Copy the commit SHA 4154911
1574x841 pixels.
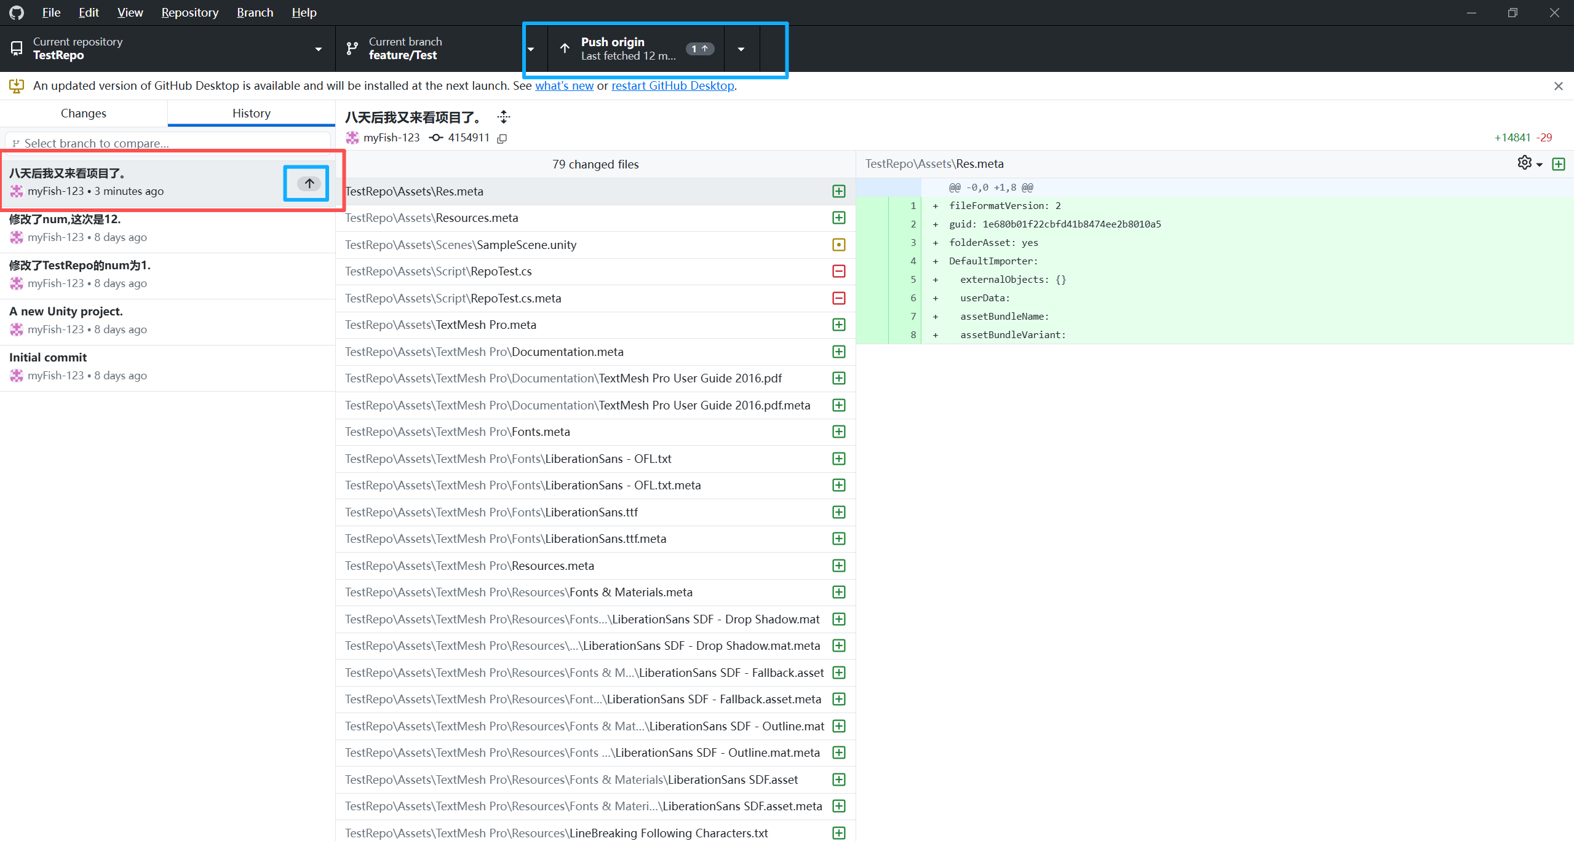[x=502, y=138]
